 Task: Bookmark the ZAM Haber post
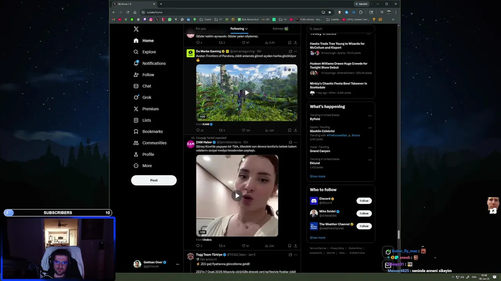click(290, 246)
